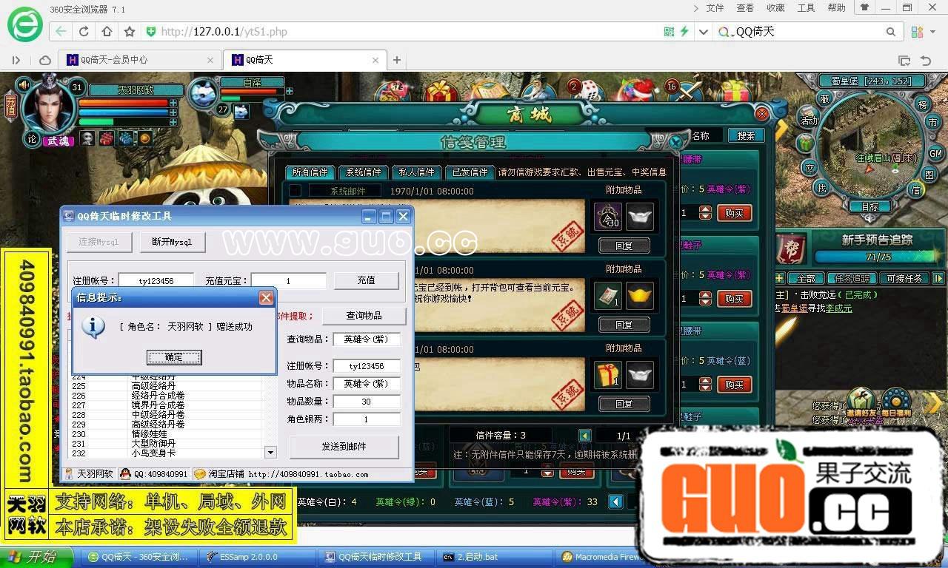948x568 pixels.
Task: Open the browser 工具 menu
Action: (x=806, y=8)
